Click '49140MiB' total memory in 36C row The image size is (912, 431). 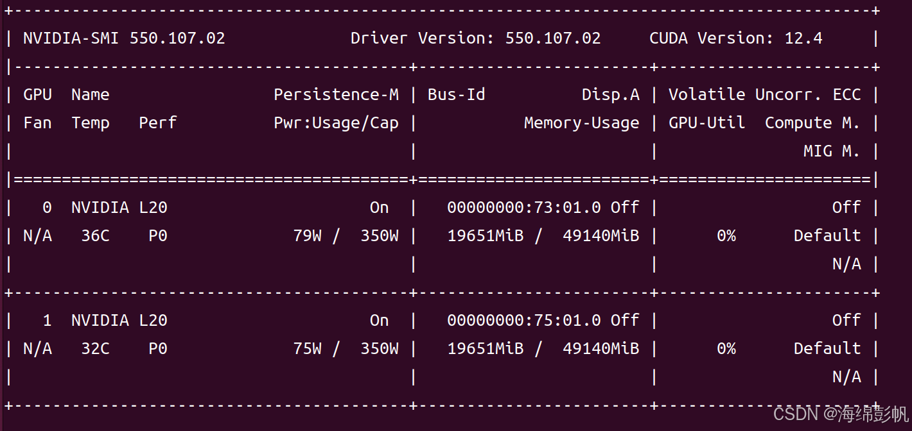(601, 236)
